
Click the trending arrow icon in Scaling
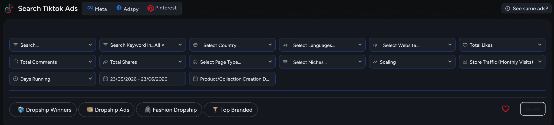pos(375,62)
